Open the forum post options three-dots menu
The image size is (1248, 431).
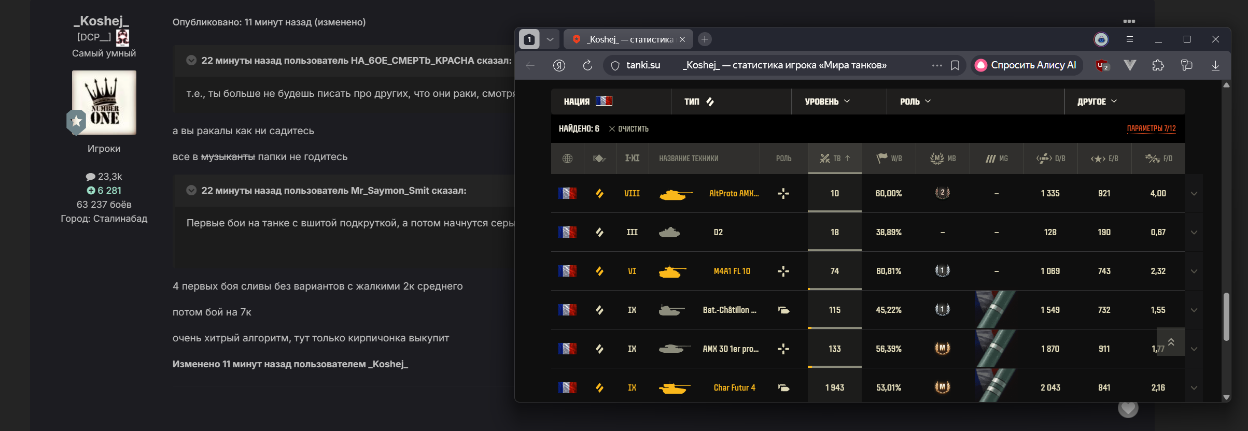click(x=1129, y=21)
